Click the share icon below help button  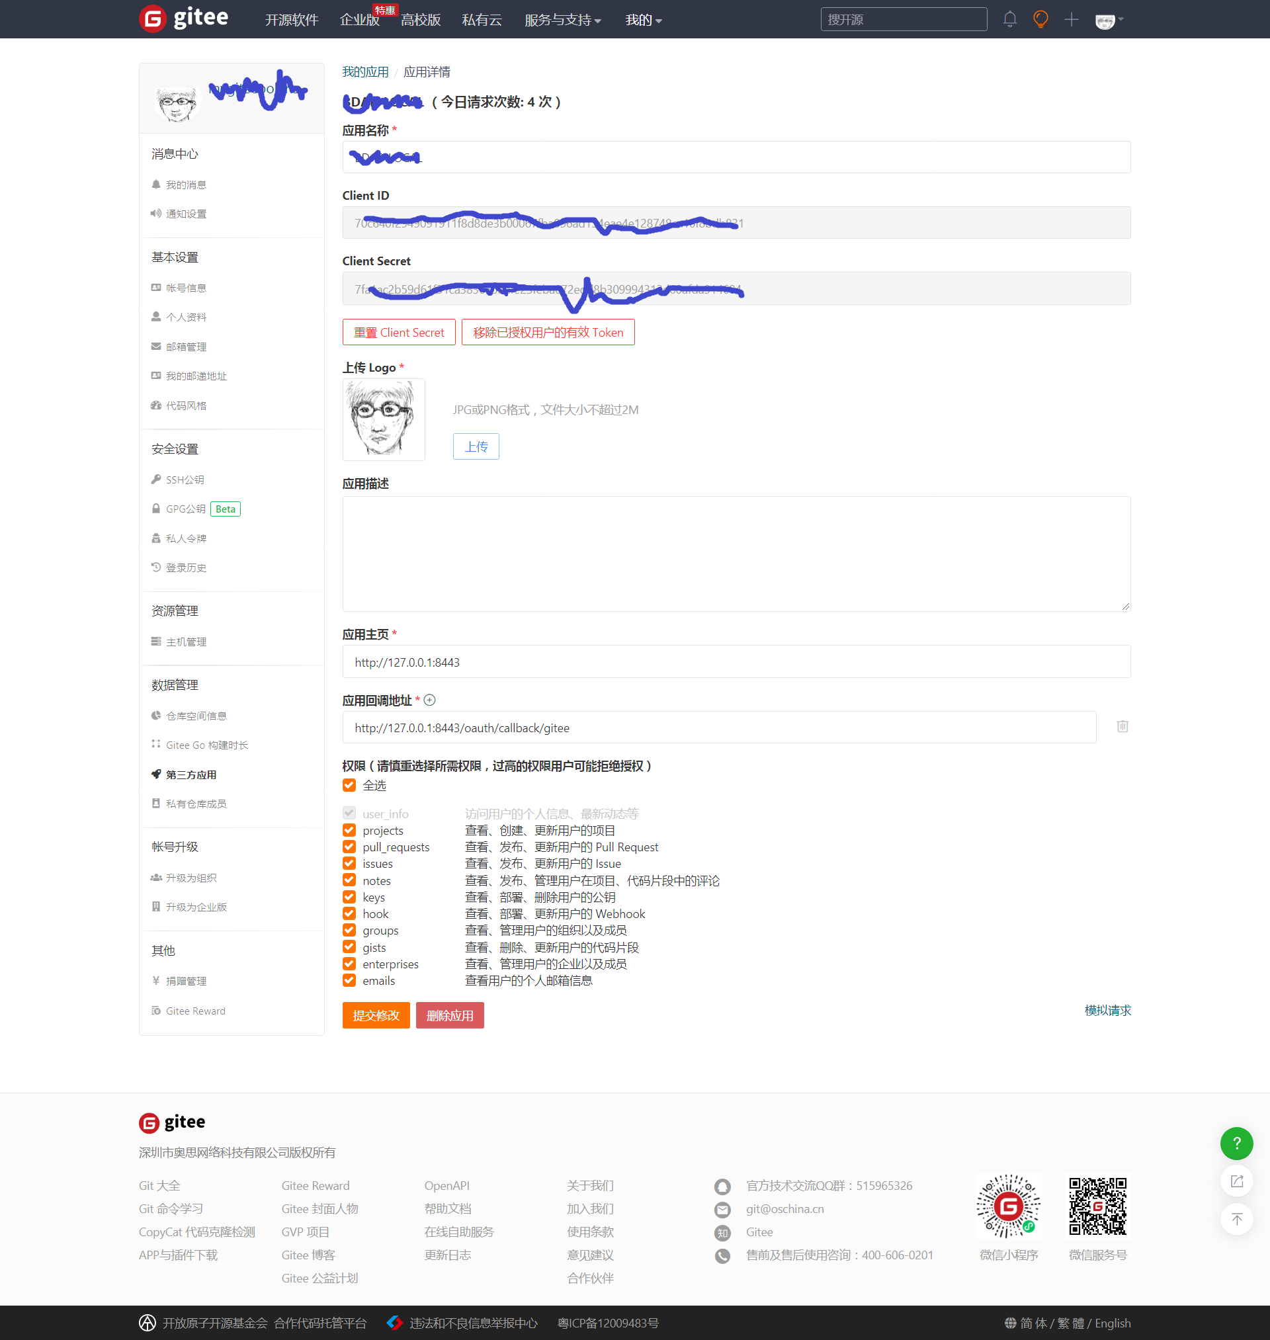(1236, 1182)
